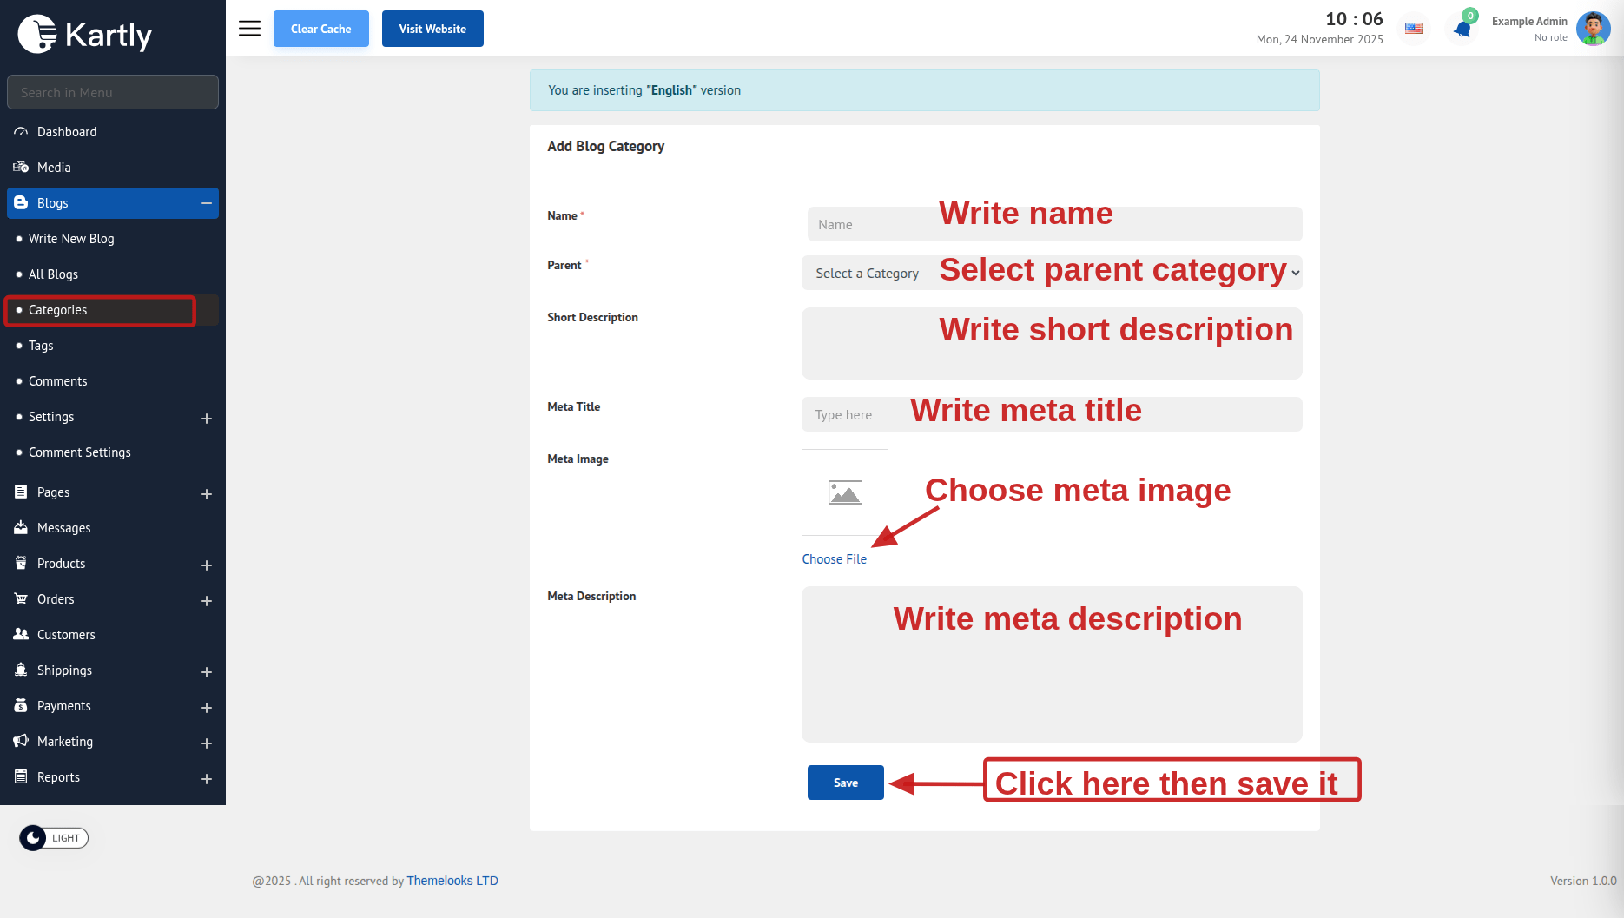Screen dimensions: 1624x918
Task: Click the Clear Cache button
Action: pos(320,29)
